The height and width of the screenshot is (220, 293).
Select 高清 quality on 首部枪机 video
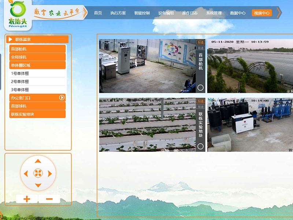coord(200,48)
